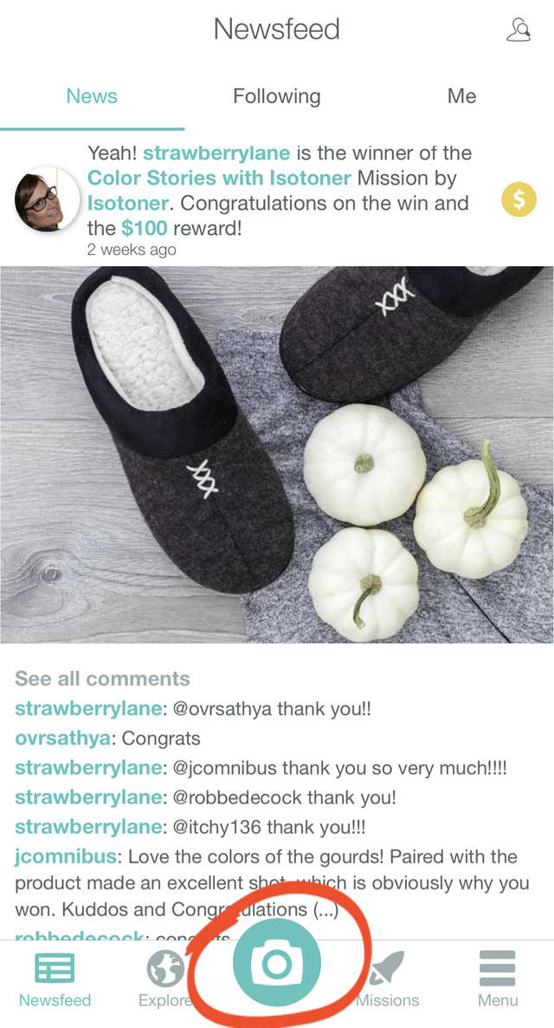554x1028 pixels.
Task: Tap the teal camera button
Action: (276, 962)
